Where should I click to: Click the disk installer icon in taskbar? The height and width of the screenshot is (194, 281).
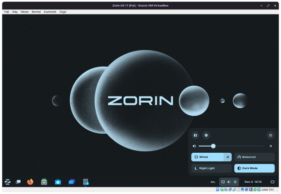point(86,182)
